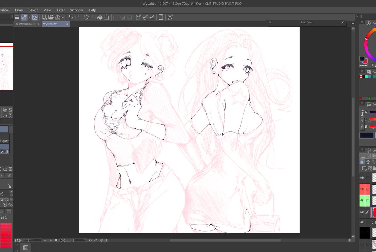This screenshot has height=252, width=376.
Task: Click the Clip Studio spiral icon
Action: click(x=35, y=17)
